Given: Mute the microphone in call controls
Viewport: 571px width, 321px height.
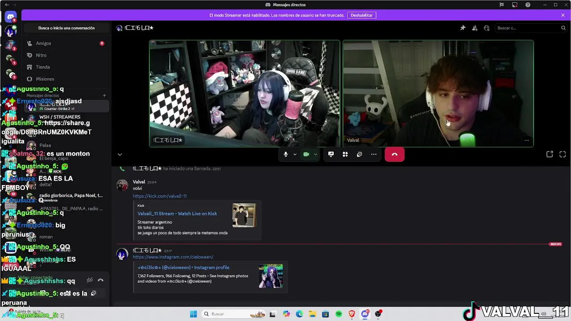Looking at the screenshot, I should click(285, 154).
